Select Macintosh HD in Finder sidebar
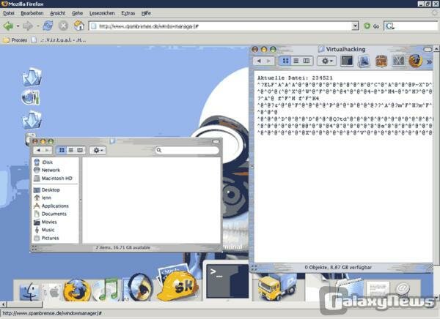440x319 pixels. 53,178
